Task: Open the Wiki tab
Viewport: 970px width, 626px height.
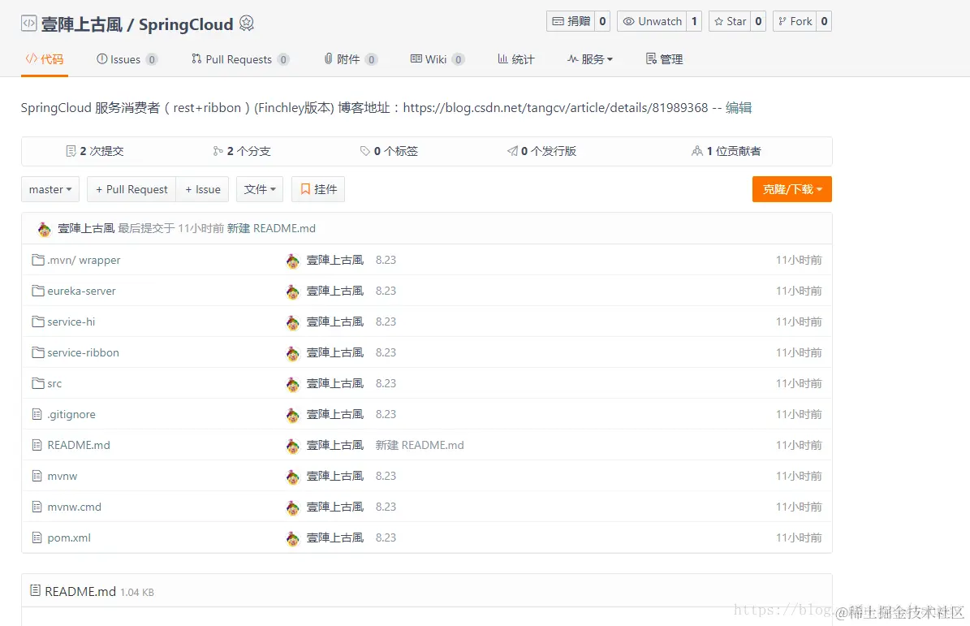Action: tap(437, 59)
